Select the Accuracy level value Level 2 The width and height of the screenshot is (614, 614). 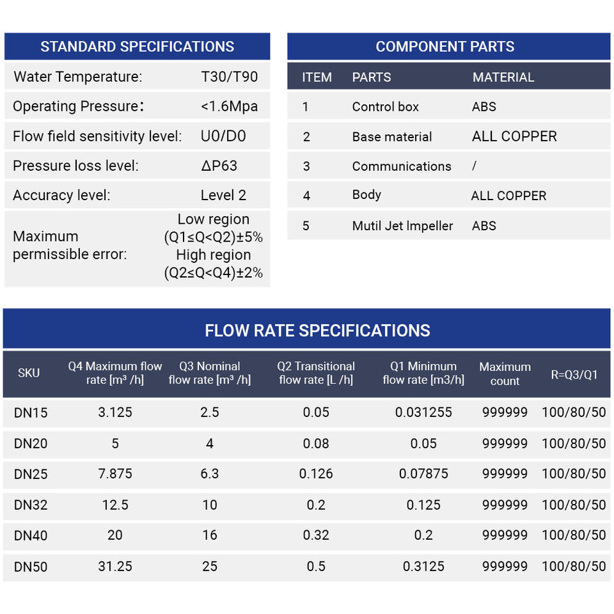223,196
